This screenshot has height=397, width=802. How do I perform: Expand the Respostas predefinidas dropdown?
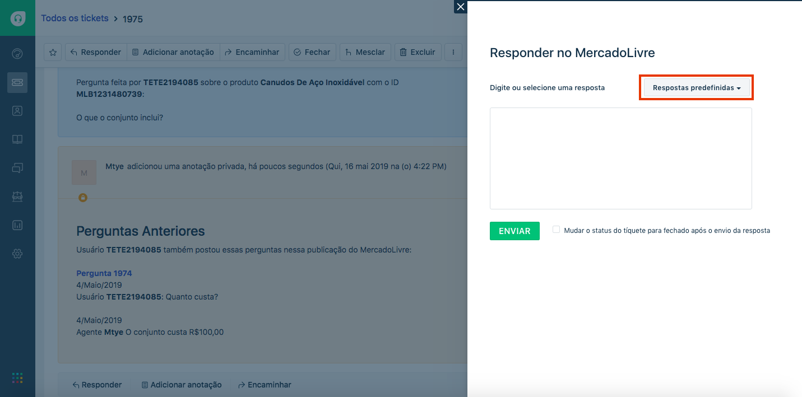click(x=697, y=88)
